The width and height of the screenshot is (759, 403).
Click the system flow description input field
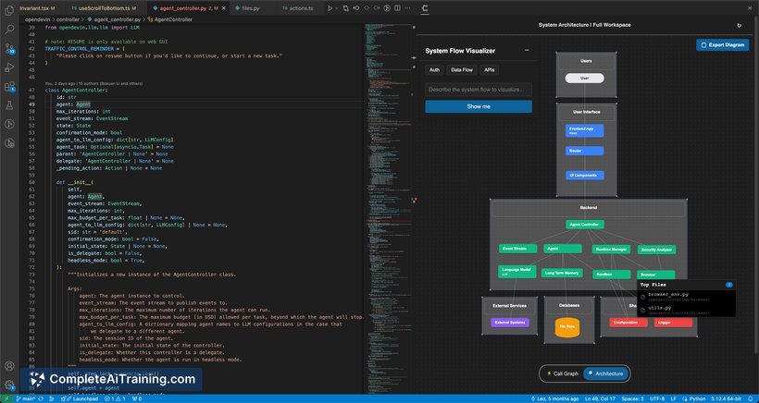(x=479, y=90)
